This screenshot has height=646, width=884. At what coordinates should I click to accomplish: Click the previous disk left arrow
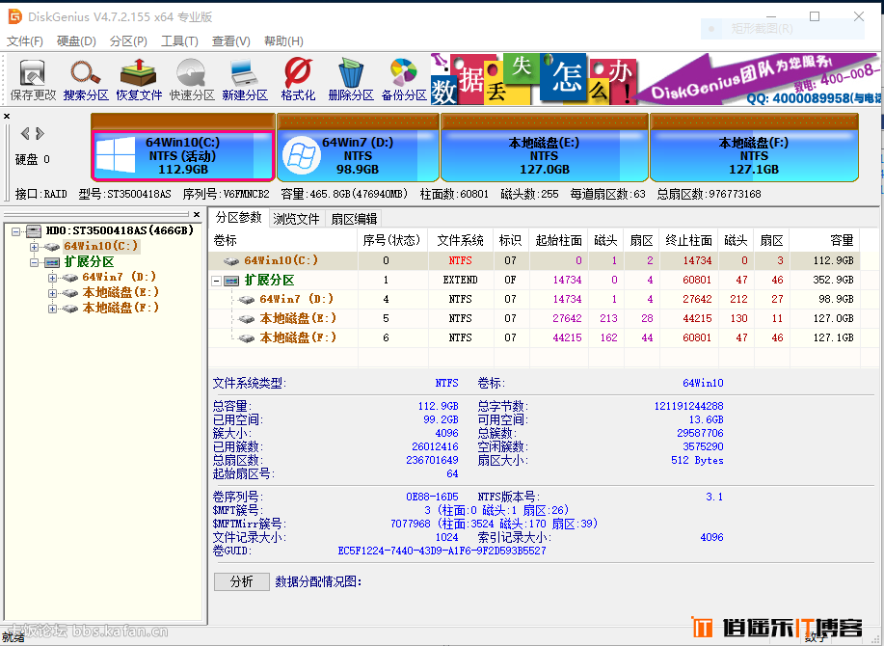(25, 134)
